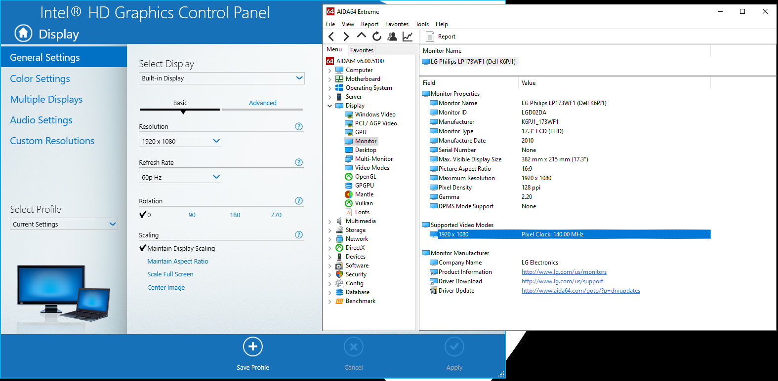Select rotation 90 degrees

192,215
